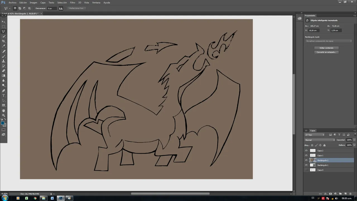Screen dimensions: 357x201
Task: Select the Hand tool
Action: 4,111
